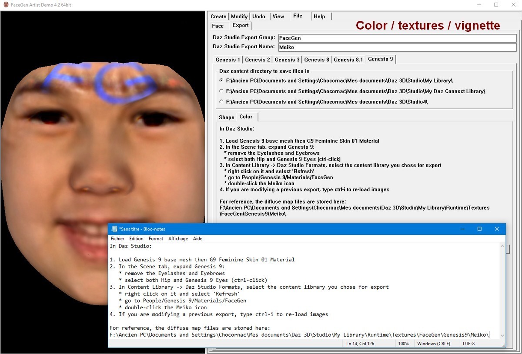Viewport: 522px width, 354px height.
Task: Select the My Daz Connect Library radio button
Action: 222,91
